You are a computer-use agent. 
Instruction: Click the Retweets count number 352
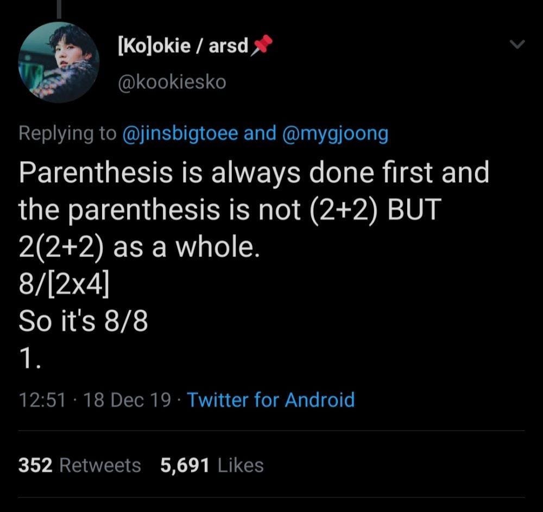[35, 465]
